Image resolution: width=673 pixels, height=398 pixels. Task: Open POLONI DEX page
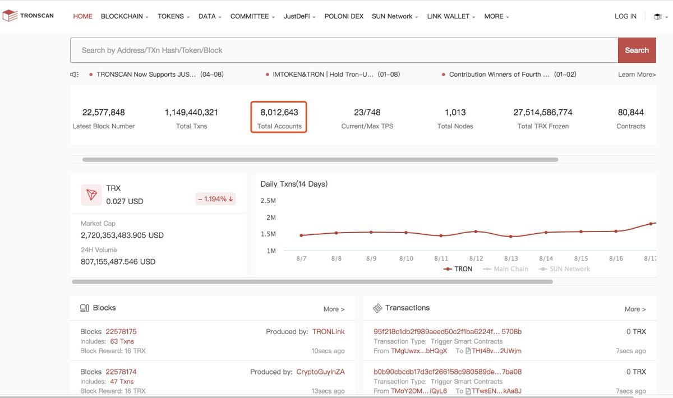pos(344,16)
